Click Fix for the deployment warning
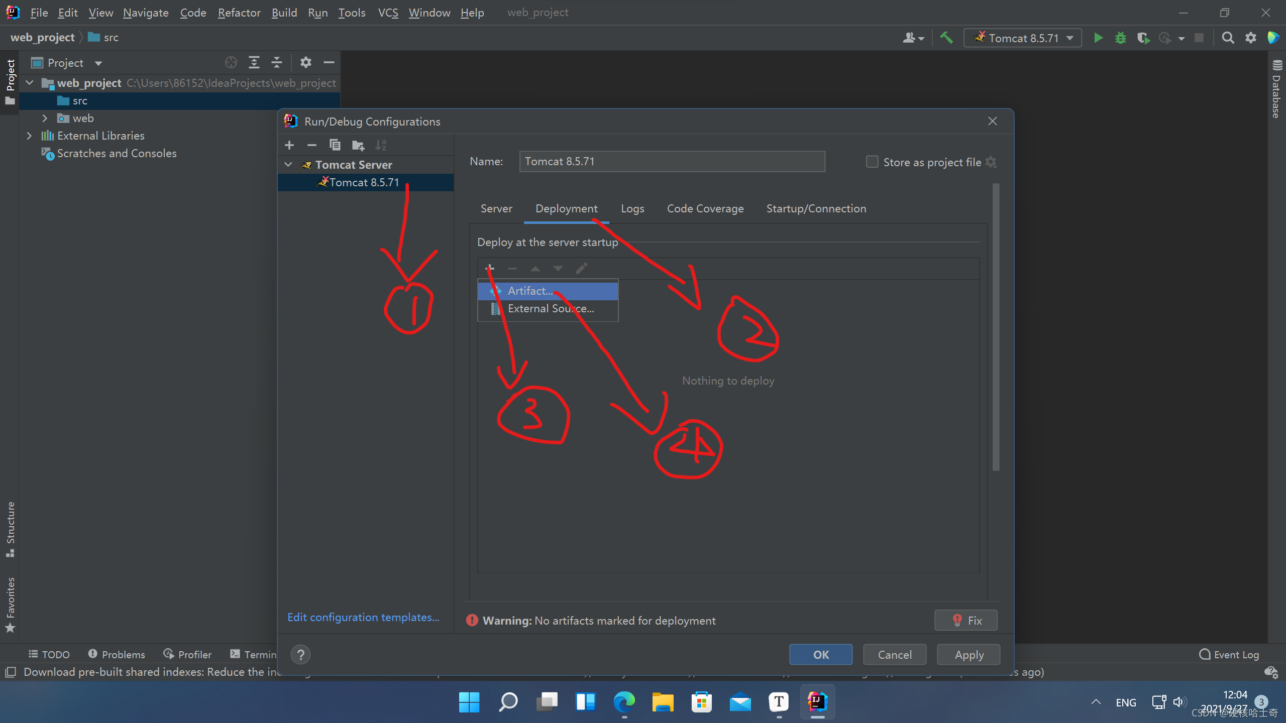The width and height of the screenshot is (1286, 723). pos(966,621)
